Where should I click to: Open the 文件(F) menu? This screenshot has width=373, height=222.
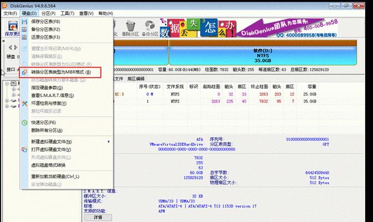click(10, 13)
